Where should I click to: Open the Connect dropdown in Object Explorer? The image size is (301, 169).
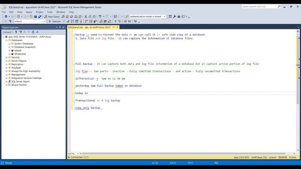(8, 32)
